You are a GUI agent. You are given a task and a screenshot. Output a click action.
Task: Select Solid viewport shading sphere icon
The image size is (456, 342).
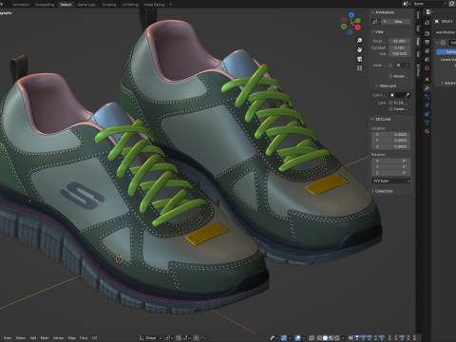point(325,338)
